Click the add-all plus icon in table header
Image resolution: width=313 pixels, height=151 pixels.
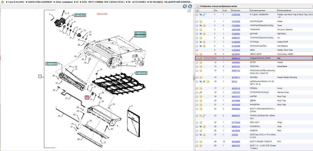(x=197, y=11)
